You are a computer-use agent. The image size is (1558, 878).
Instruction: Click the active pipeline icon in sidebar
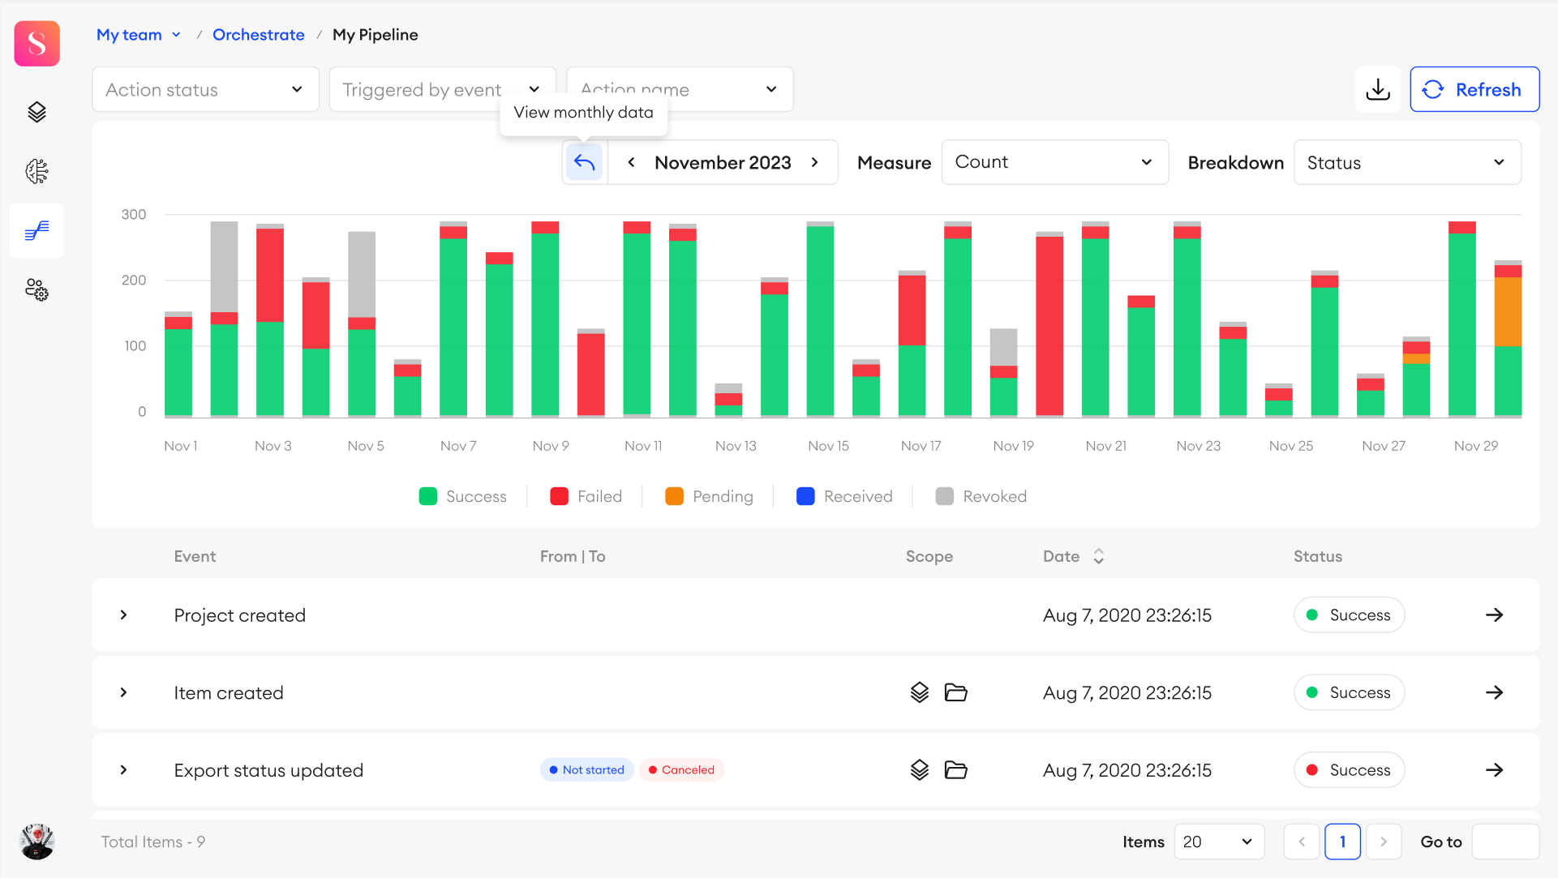(36, 230)
